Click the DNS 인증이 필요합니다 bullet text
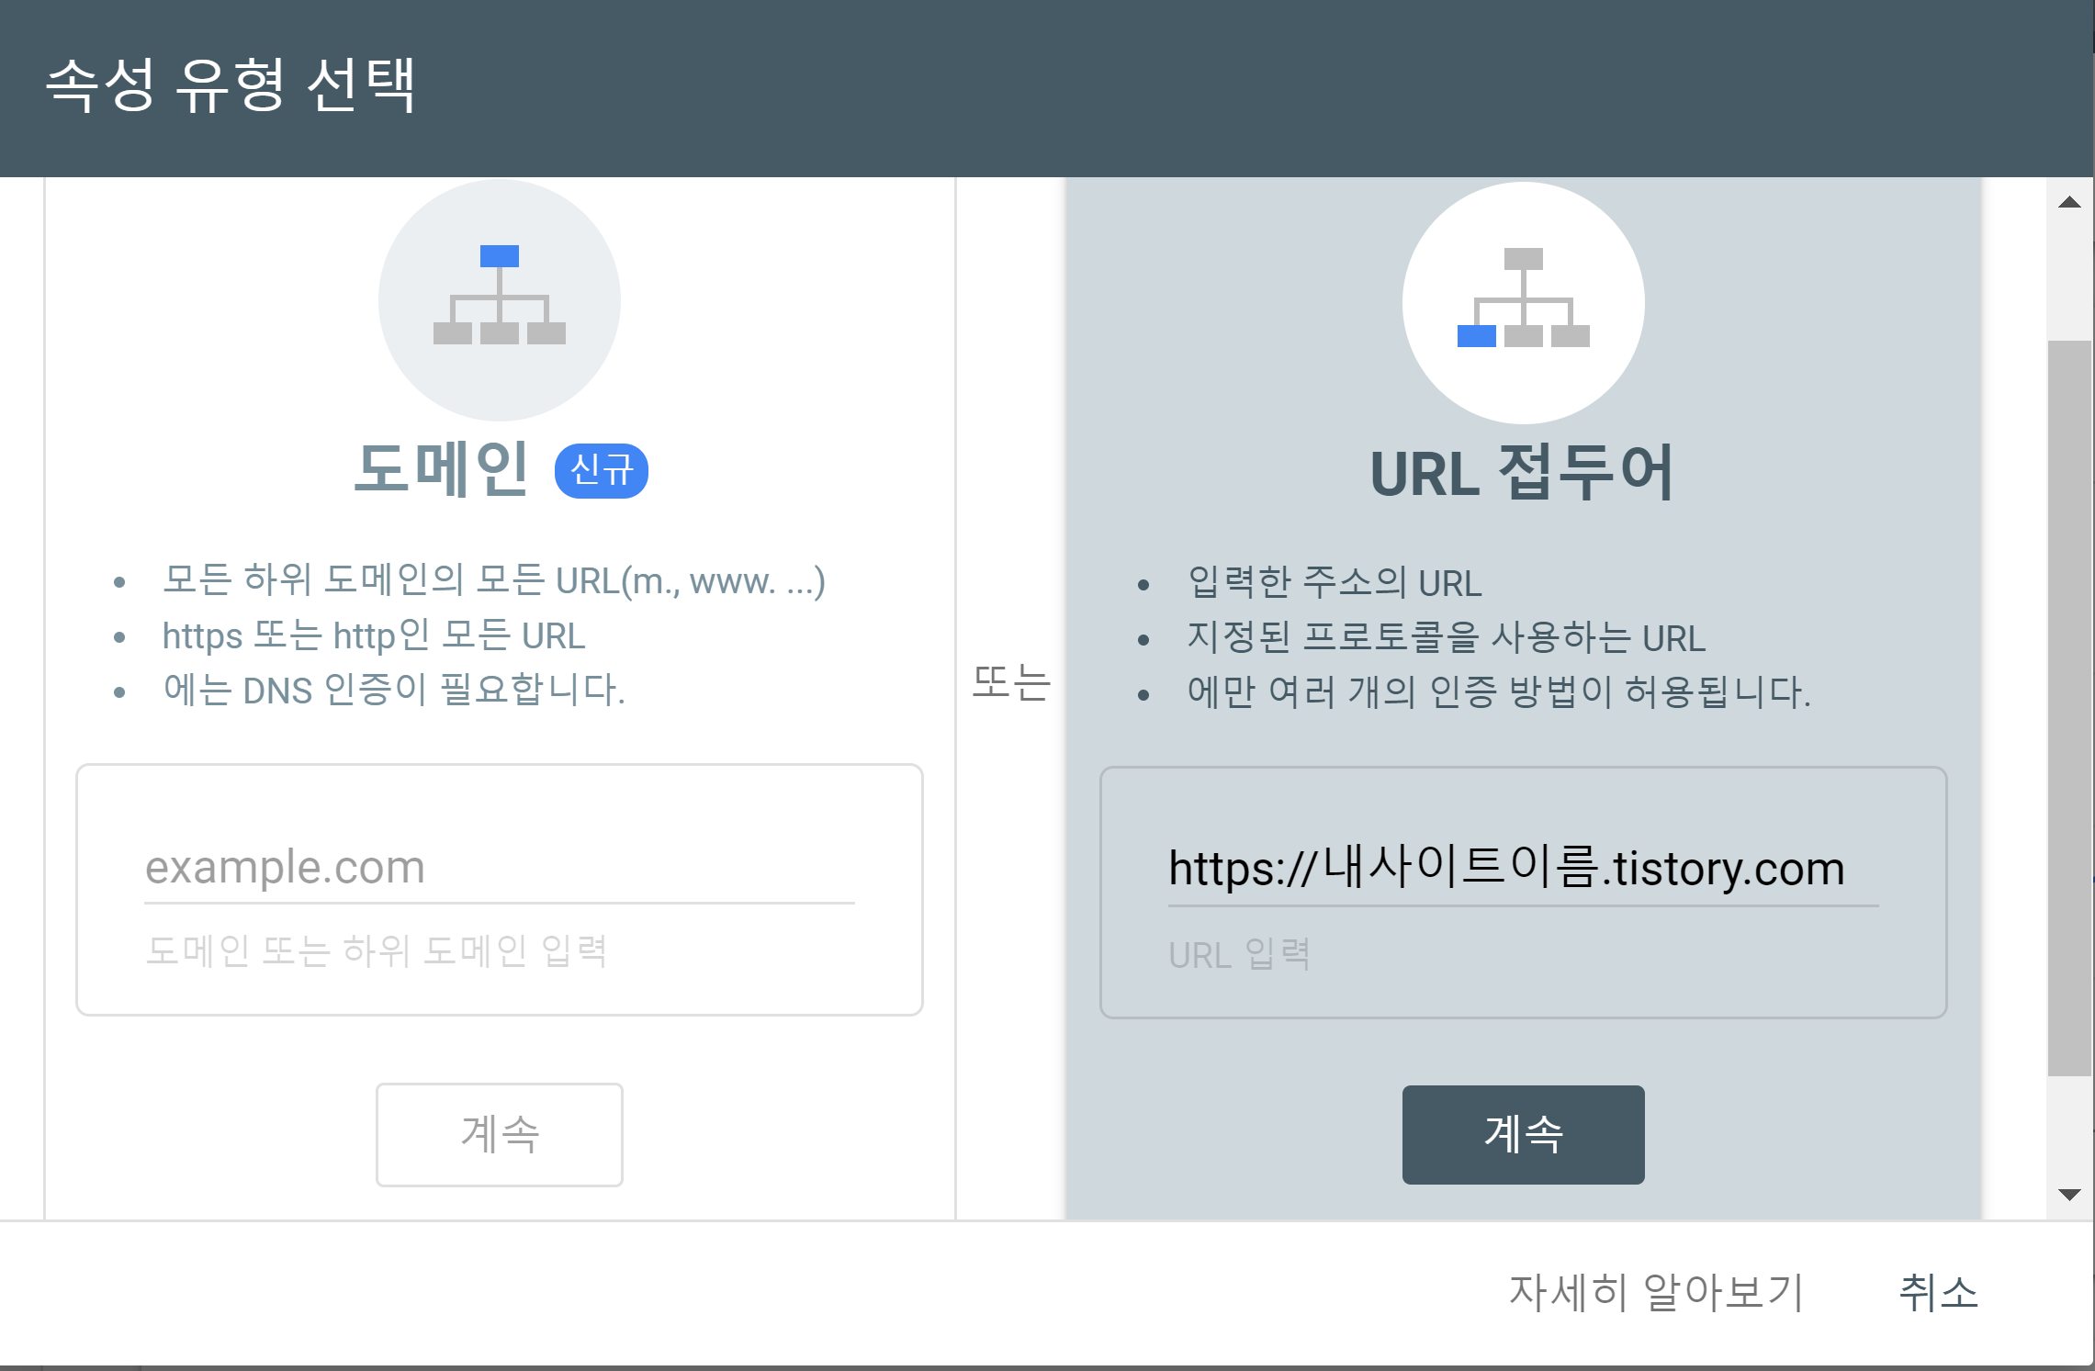The width and height of the screenshot is (2095, 1371). 394,690
